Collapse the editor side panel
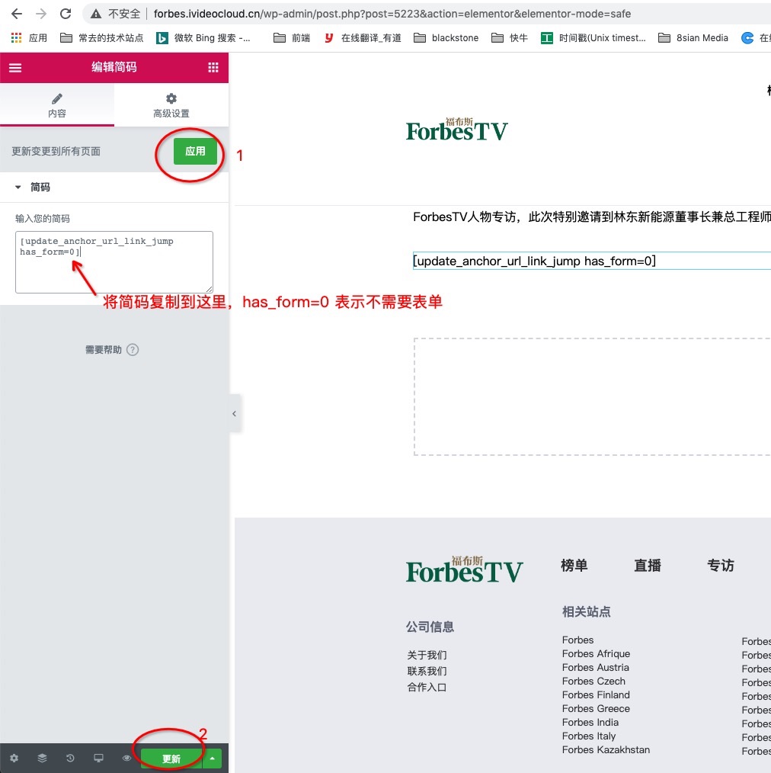 [x=234, y=414]
